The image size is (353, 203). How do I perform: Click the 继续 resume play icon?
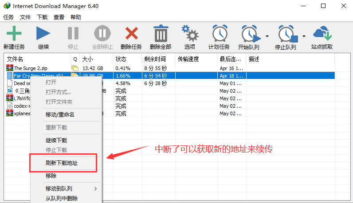click(x=43, y=33)
